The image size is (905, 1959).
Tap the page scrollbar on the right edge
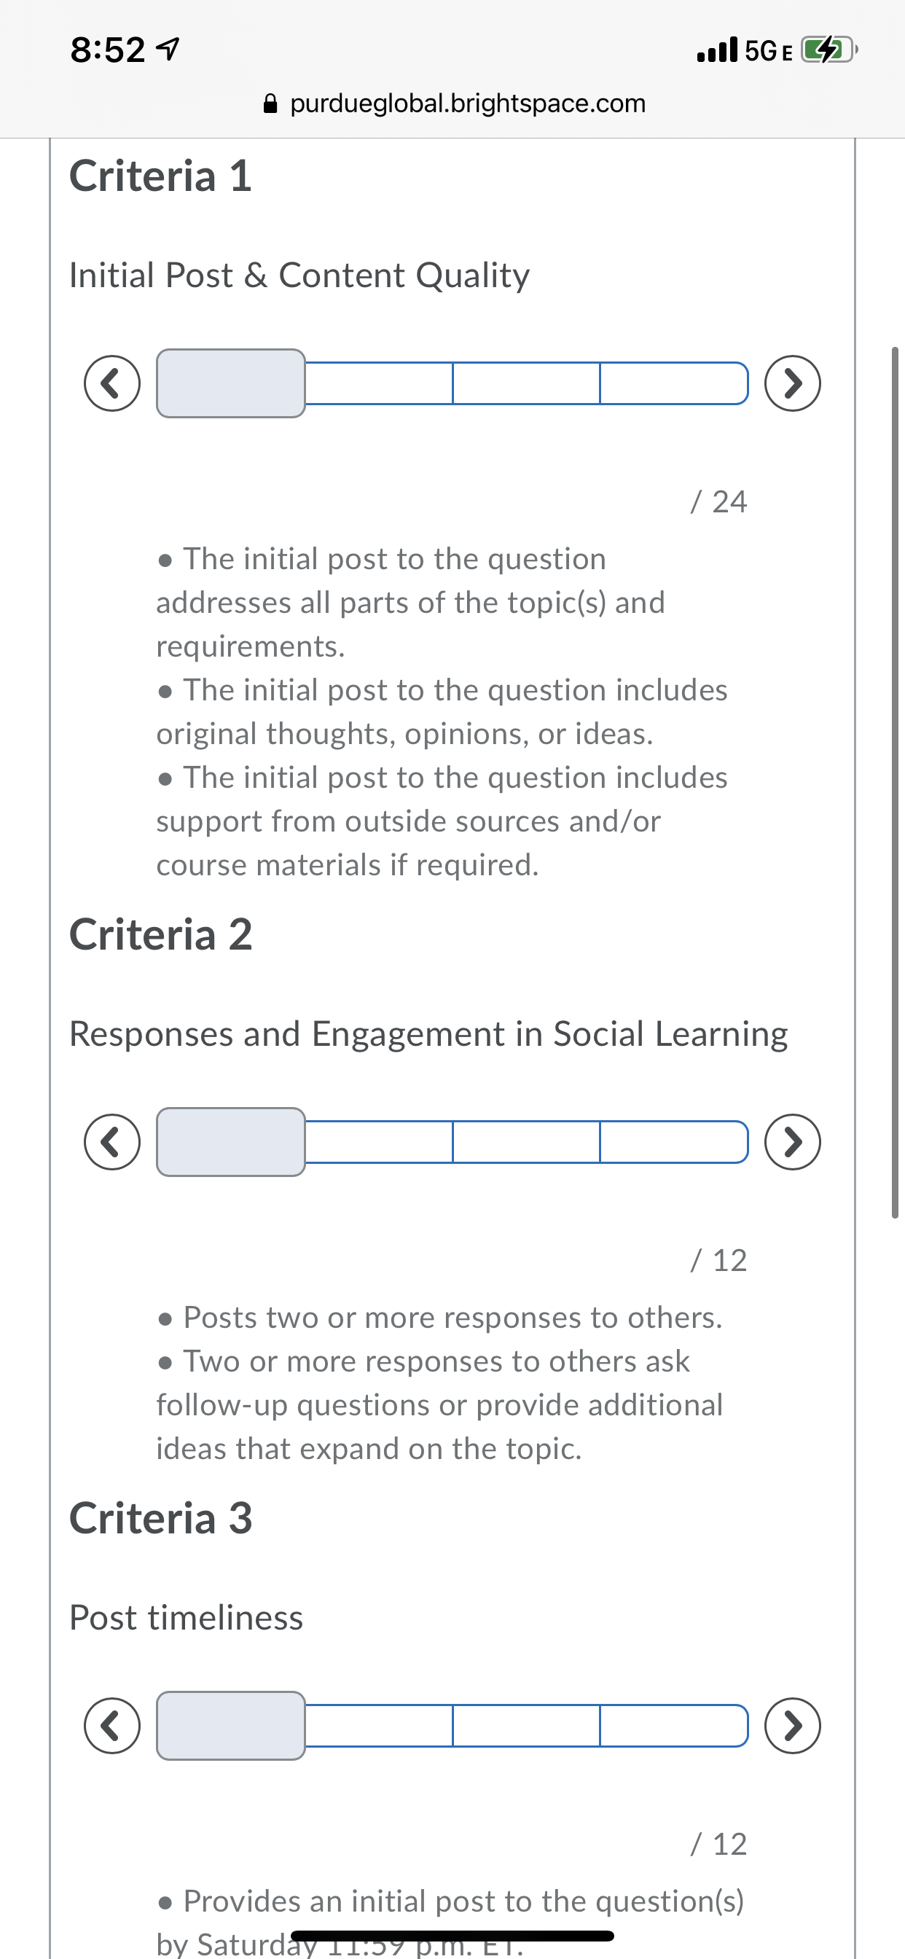click(x=895, y=783)
